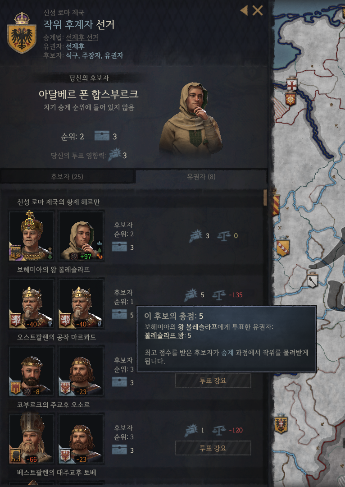Close the title succession election panel
Viewport: 345px width, 487px height.
258,10
